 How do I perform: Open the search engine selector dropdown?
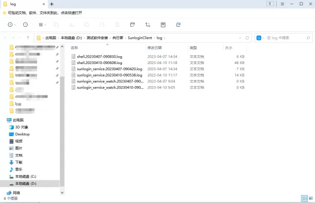click(264, 38)
